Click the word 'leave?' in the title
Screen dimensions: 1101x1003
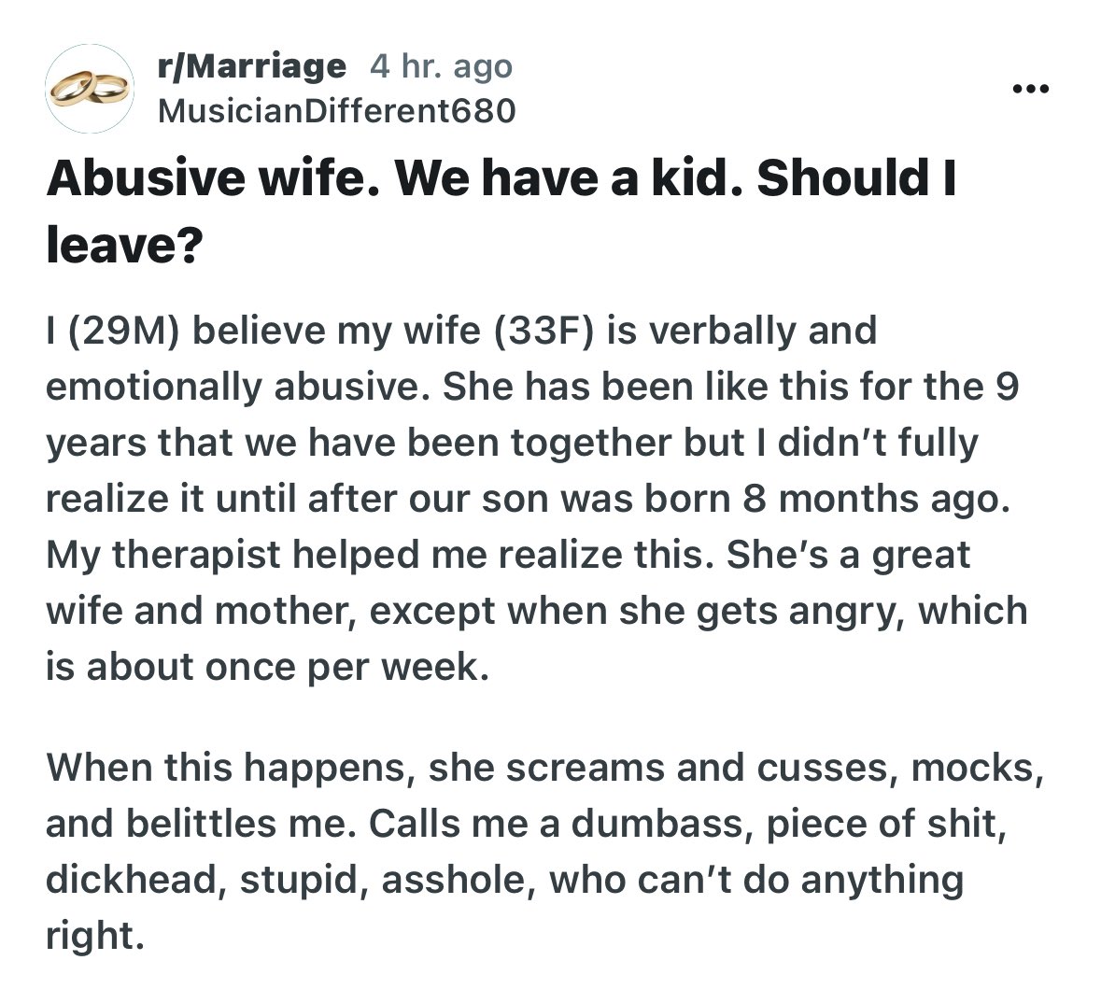124,245
